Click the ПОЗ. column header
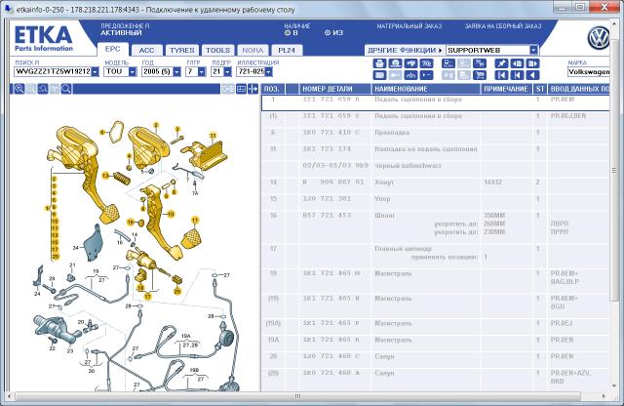 click(273, 89)
